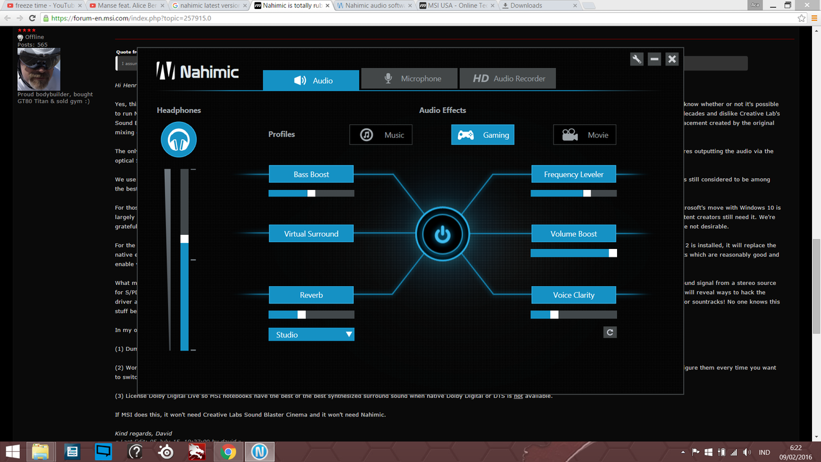Open the Studio reverb type dropdown

click(311, 334)
